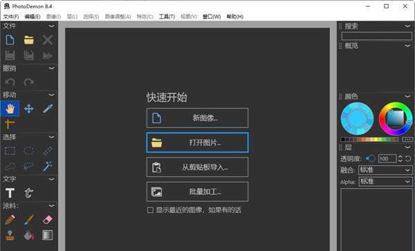
Task: Click the 从剪贴板导入 import button
Action: (197, 167)
